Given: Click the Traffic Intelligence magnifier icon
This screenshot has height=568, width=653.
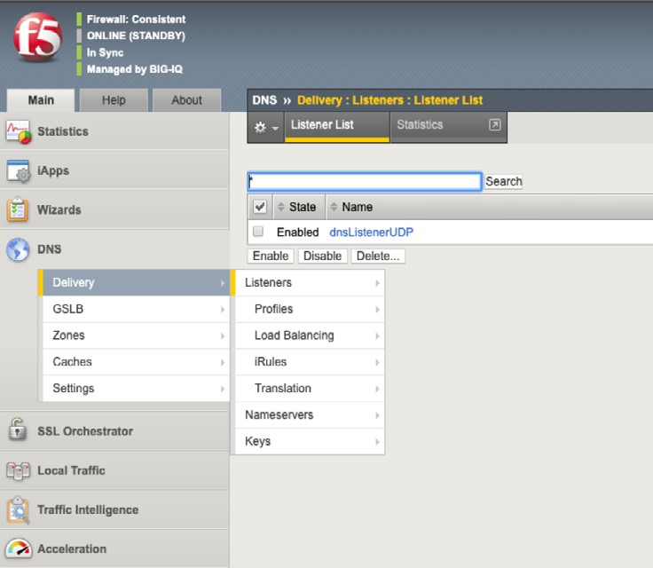Looking at the screenshot, I should [x=19, y=509].
